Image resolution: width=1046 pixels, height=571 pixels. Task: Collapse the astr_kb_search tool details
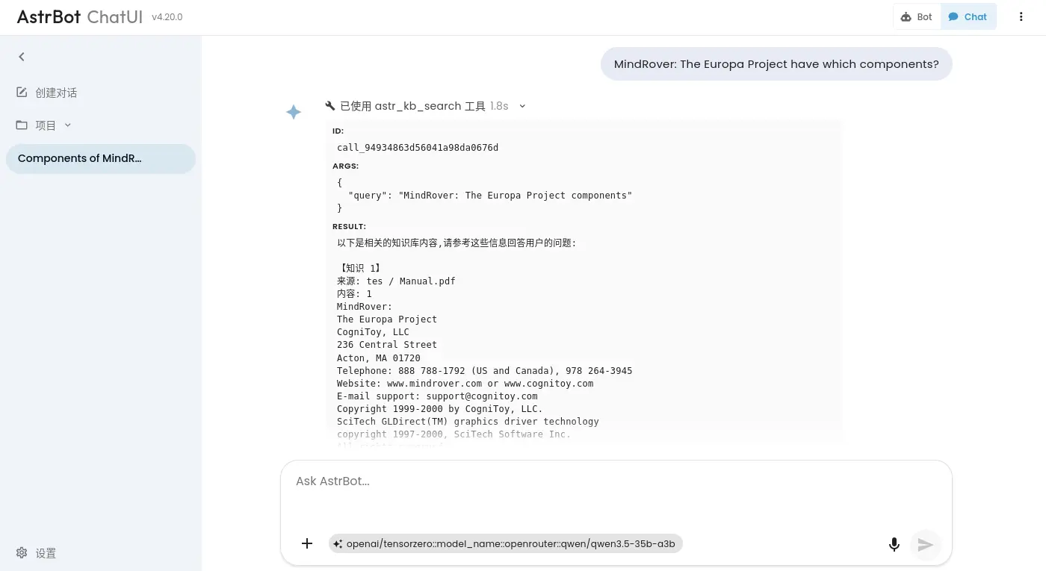(x=522, y=106)
